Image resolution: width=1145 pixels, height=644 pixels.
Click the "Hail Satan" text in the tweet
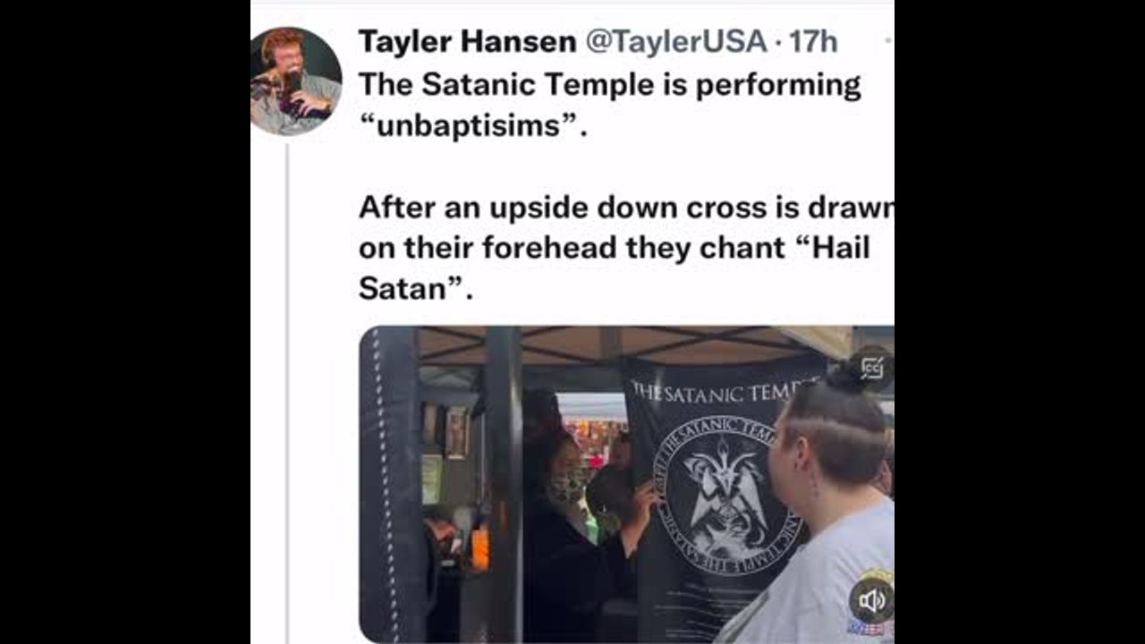tap(615, 267)
